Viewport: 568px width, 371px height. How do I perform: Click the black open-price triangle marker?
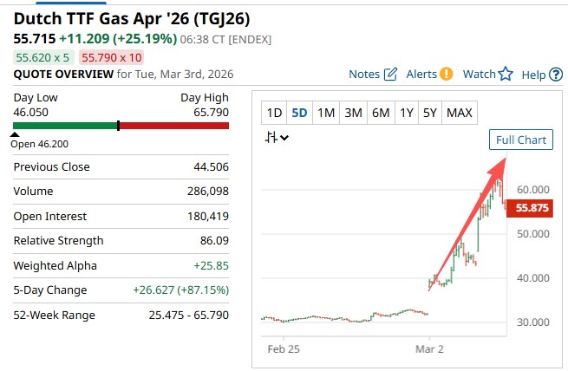15,135
